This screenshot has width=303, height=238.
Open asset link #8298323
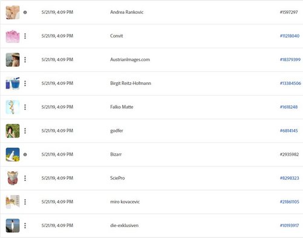[289, 178]
